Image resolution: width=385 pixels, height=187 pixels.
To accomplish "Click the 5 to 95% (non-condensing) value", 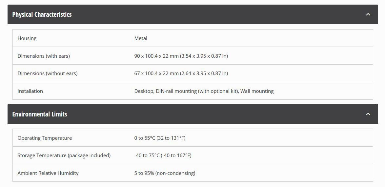I will 165,173.
